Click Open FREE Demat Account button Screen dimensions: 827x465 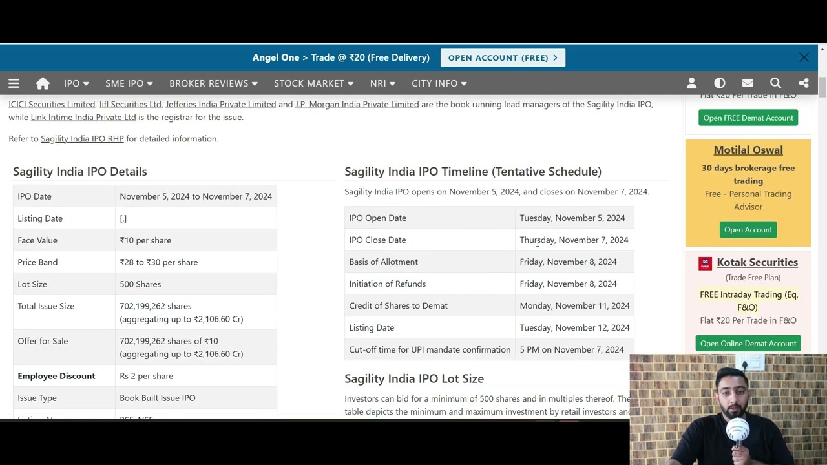[748, 118]
